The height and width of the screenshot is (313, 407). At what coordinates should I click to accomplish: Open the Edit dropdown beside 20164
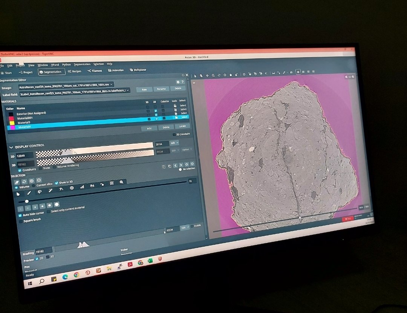point(174,143)
